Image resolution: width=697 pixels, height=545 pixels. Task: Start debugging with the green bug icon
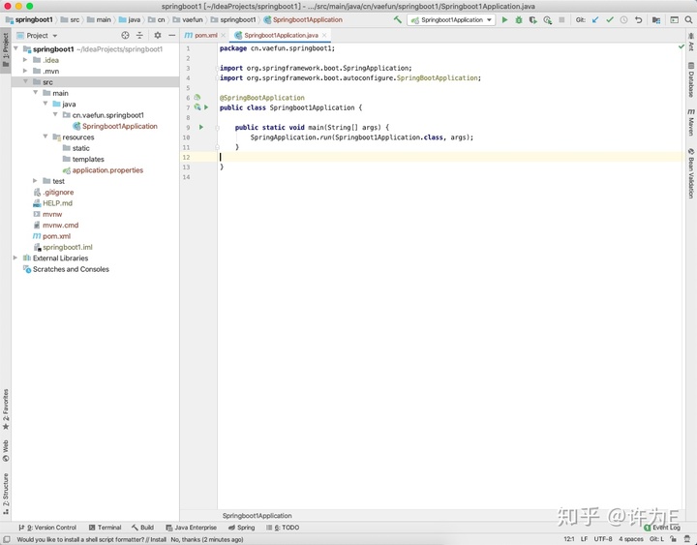518,19
